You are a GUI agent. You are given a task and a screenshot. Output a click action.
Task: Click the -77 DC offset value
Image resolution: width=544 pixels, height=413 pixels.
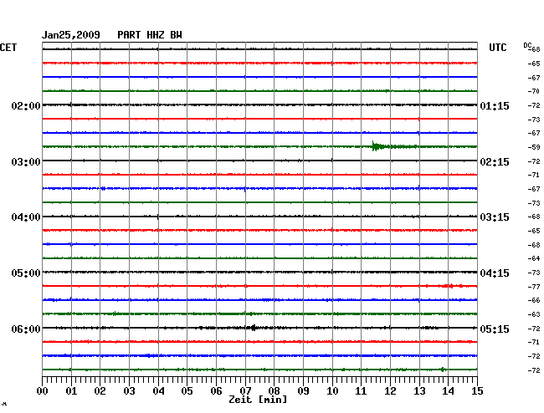tap(533, 286)
